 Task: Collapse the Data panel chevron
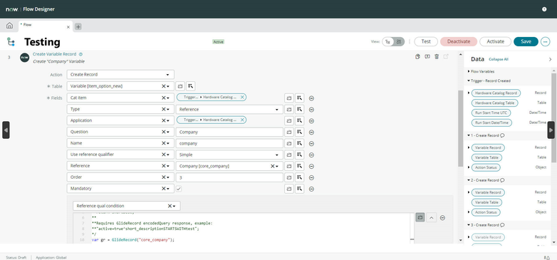551,59
